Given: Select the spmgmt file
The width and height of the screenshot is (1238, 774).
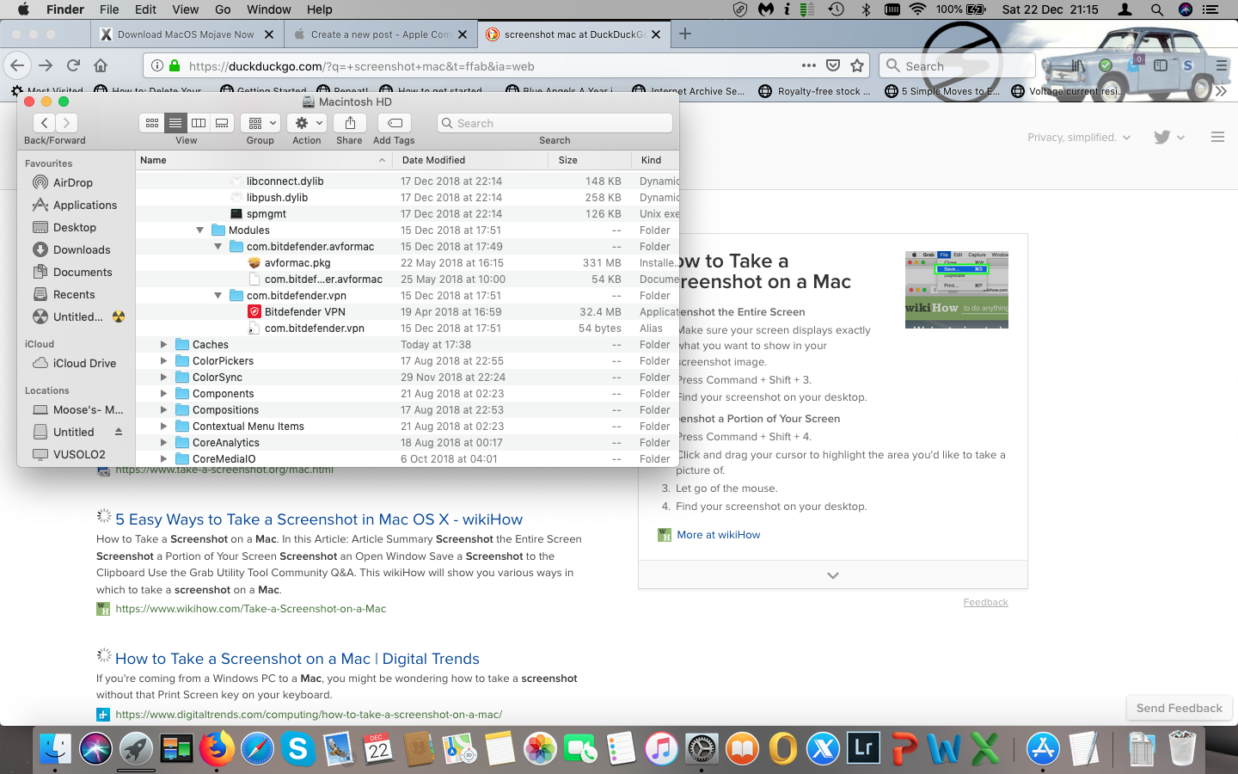Looking at the screenshot, I should [408, 214].
